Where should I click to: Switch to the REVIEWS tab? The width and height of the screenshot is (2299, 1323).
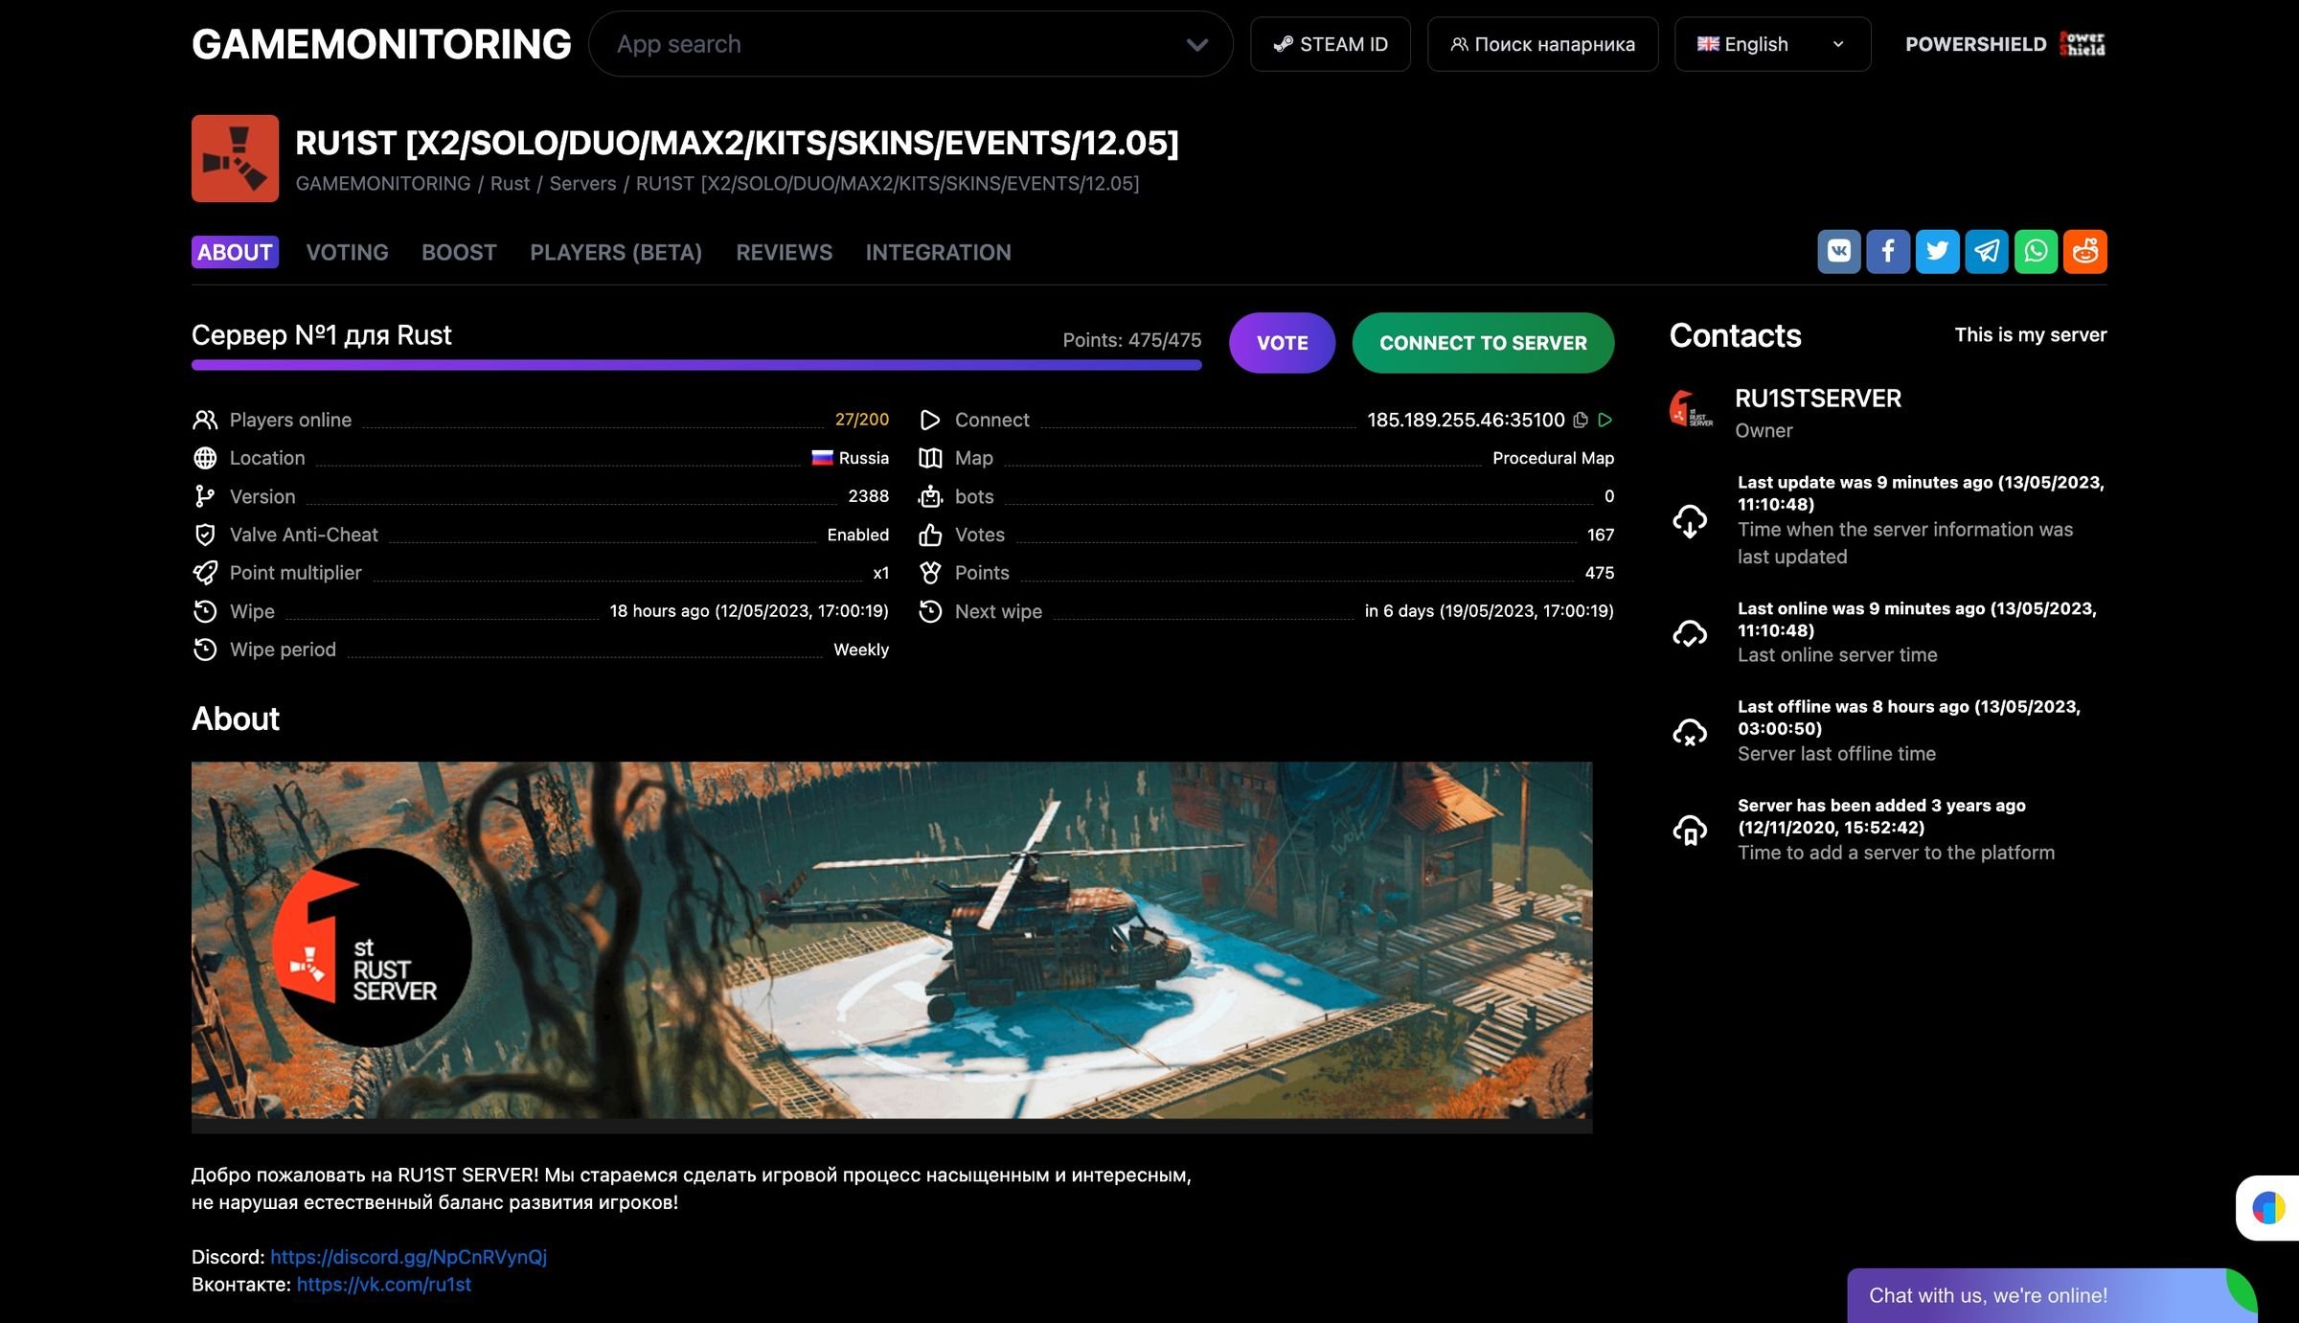pyautogui.click(x=784, y=251)
